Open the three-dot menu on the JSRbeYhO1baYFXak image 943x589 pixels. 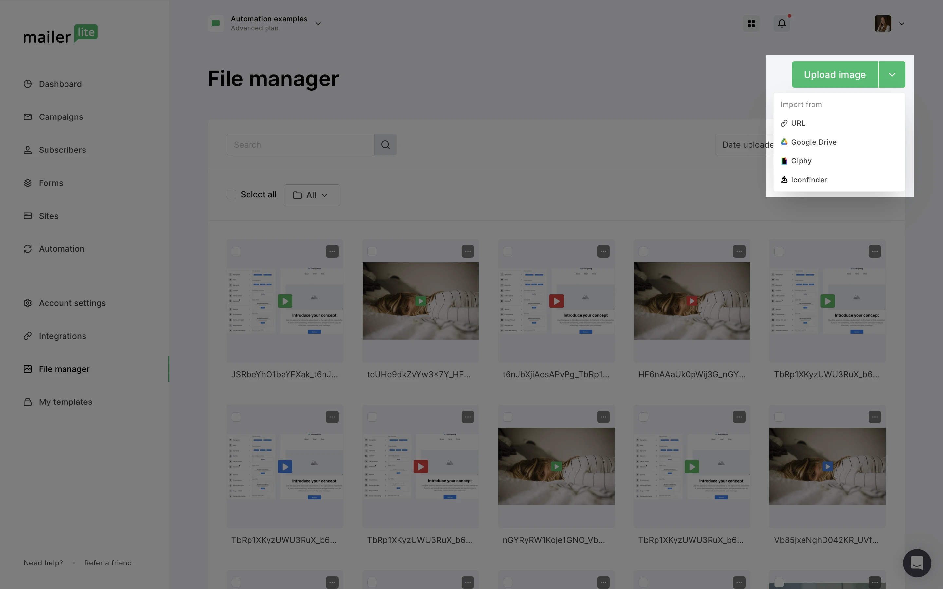point(332,251)
